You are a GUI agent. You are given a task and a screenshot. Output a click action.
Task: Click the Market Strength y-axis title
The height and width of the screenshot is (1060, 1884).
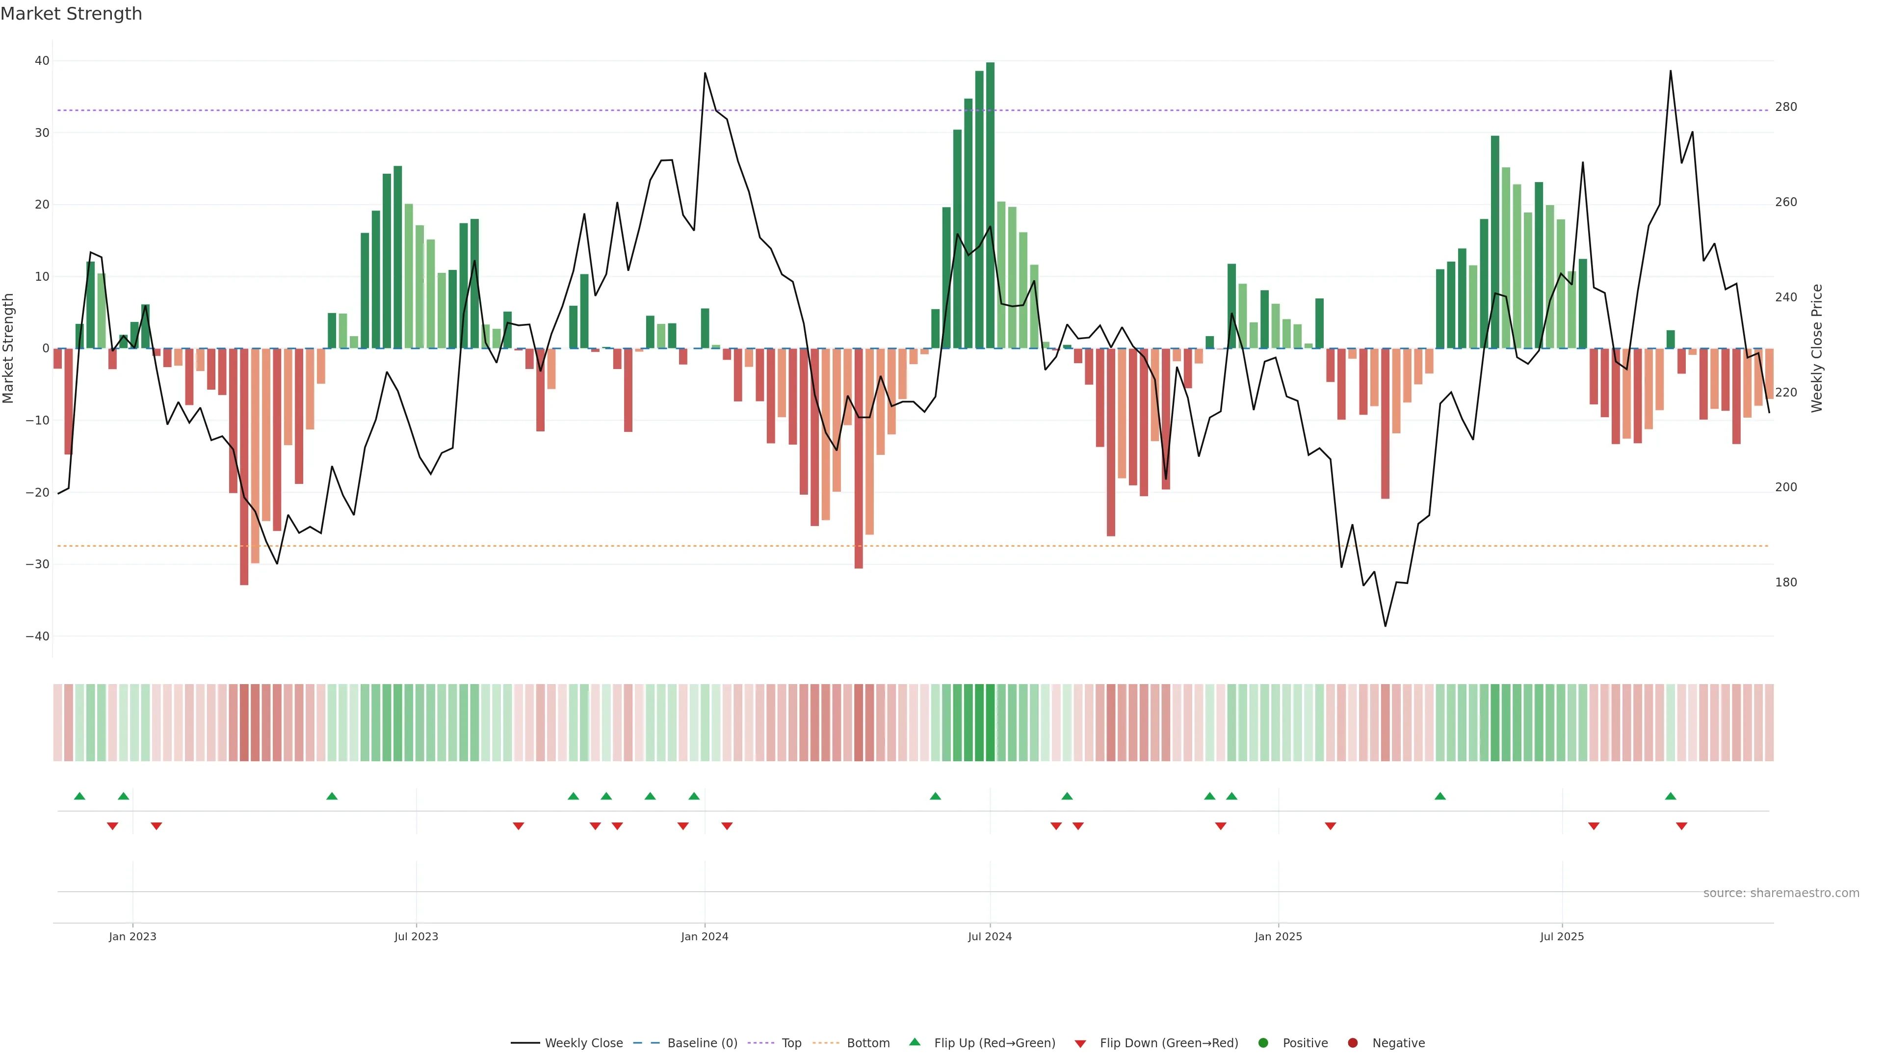point(9,348)
